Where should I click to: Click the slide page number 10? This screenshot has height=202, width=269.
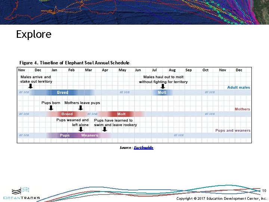(264, 190)
